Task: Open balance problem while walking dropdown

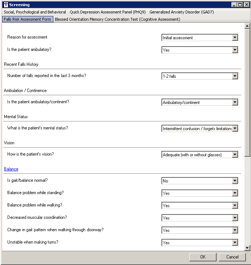Action: 235,205
